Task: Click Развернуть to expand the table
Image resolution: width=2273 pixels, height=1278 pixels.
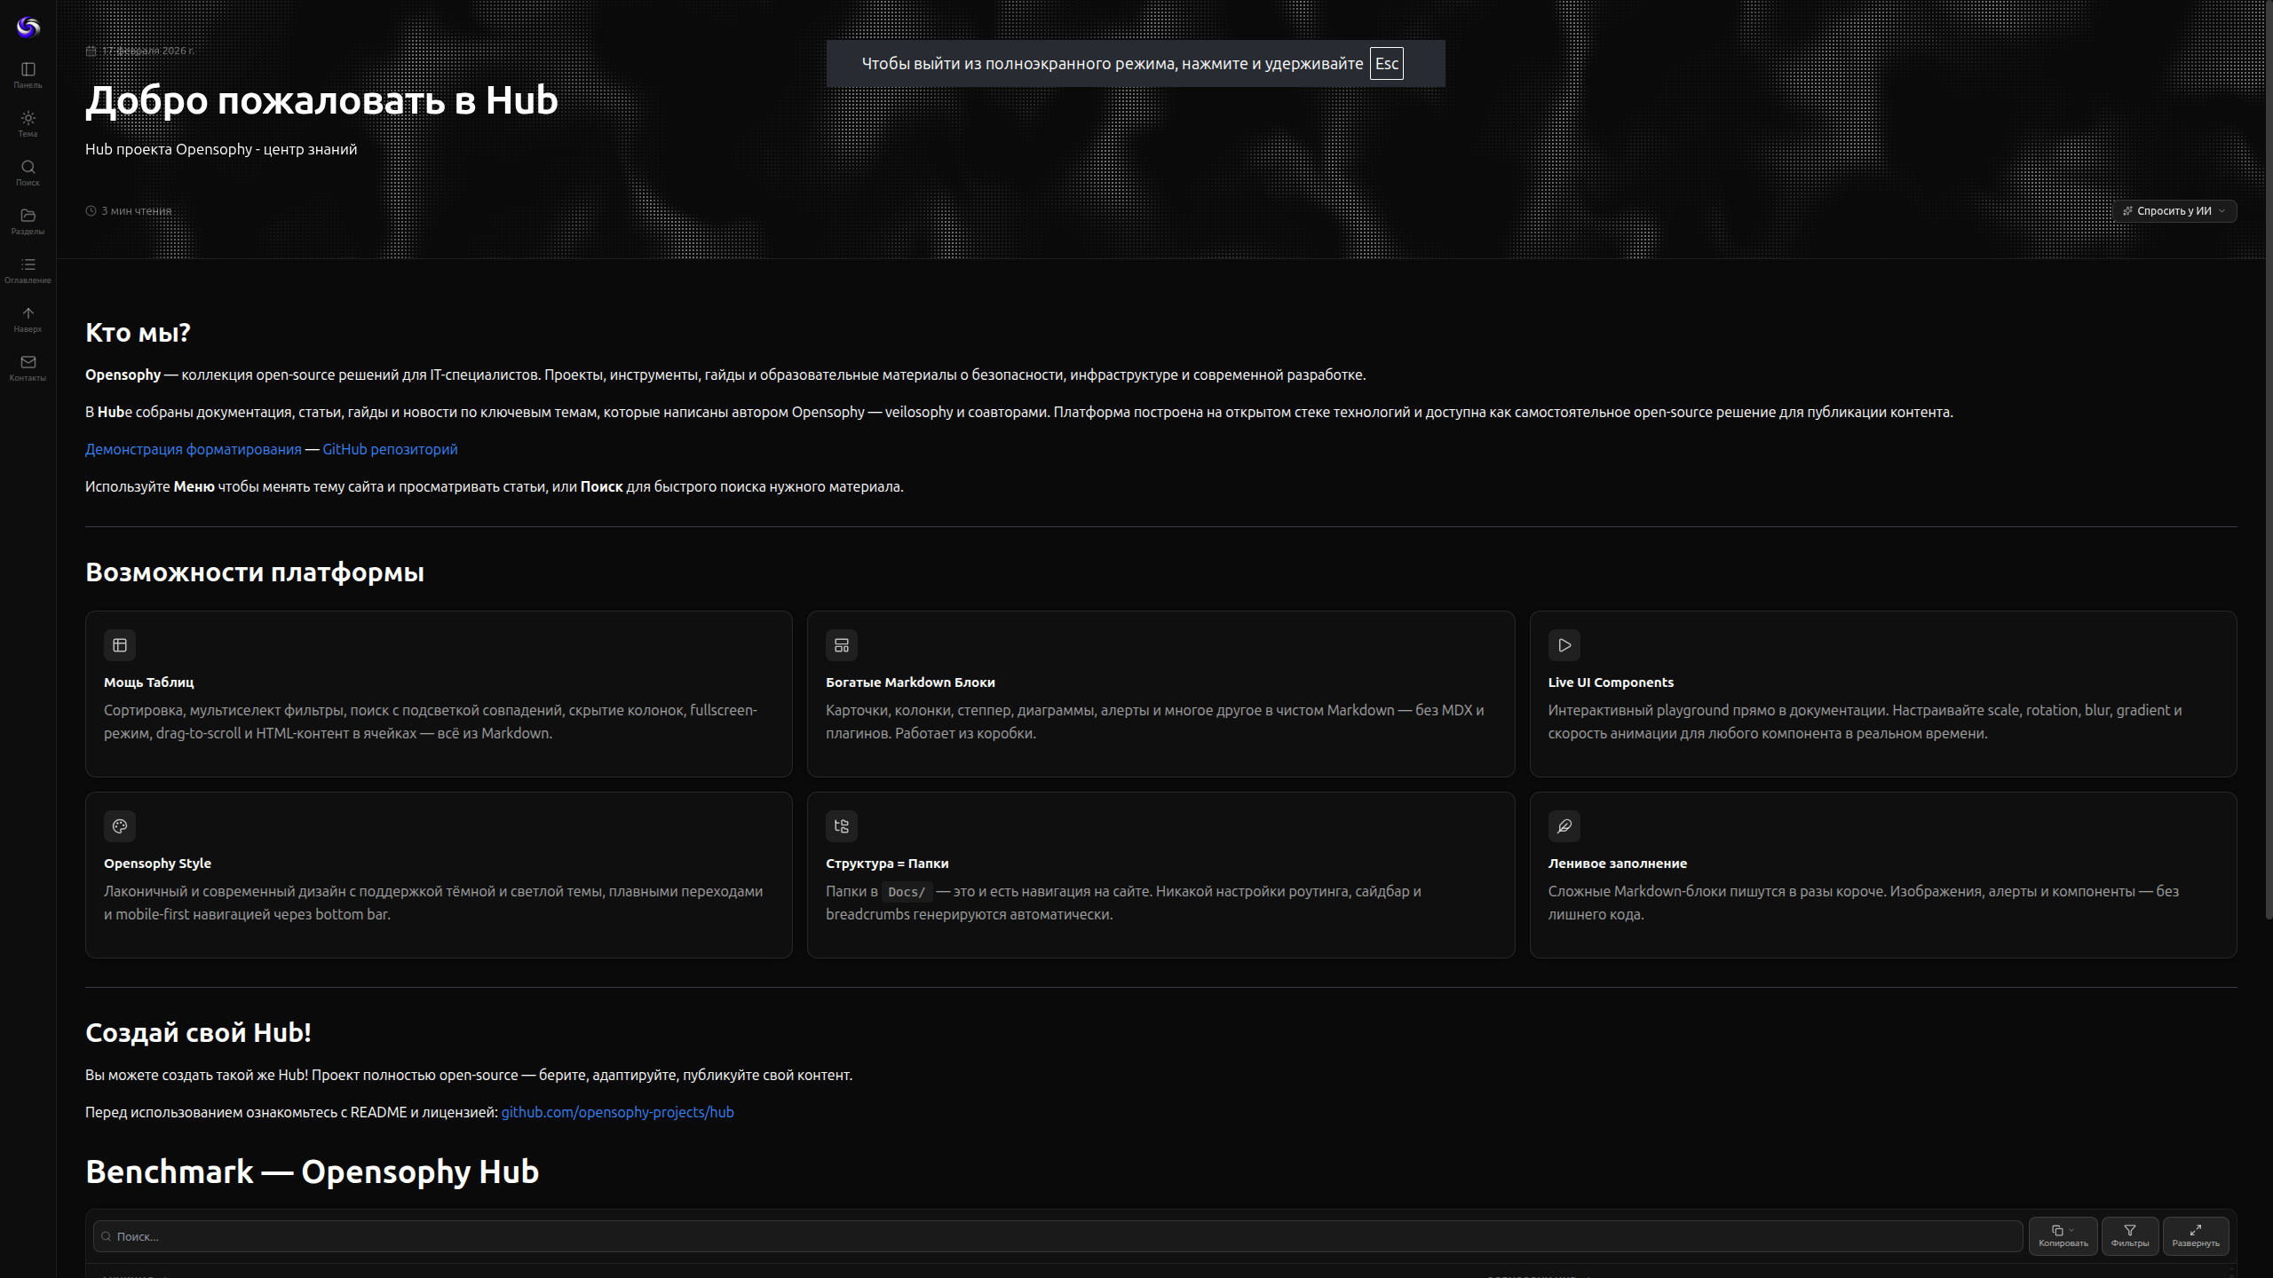Action: tap(2196, 1235)
